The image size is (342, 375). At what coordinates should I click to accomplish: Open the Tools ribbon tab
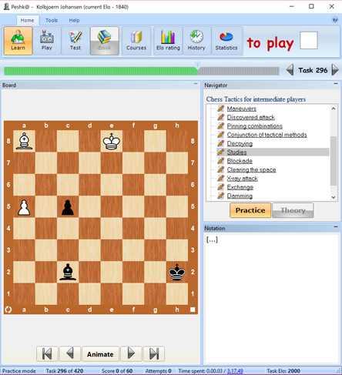pyautogui.click(x=52, y=20)
